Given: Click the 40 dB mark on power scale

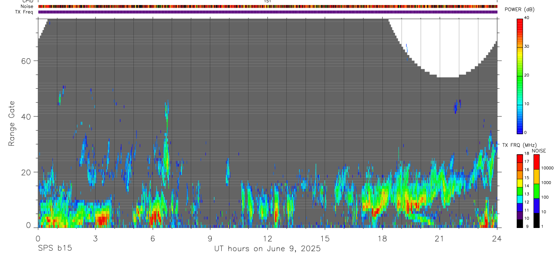Looking at the screenshot, I should tap(527, 18).
